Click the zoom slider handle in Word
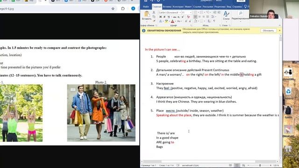This screenshot has width=299, height=168. (260, 165)
